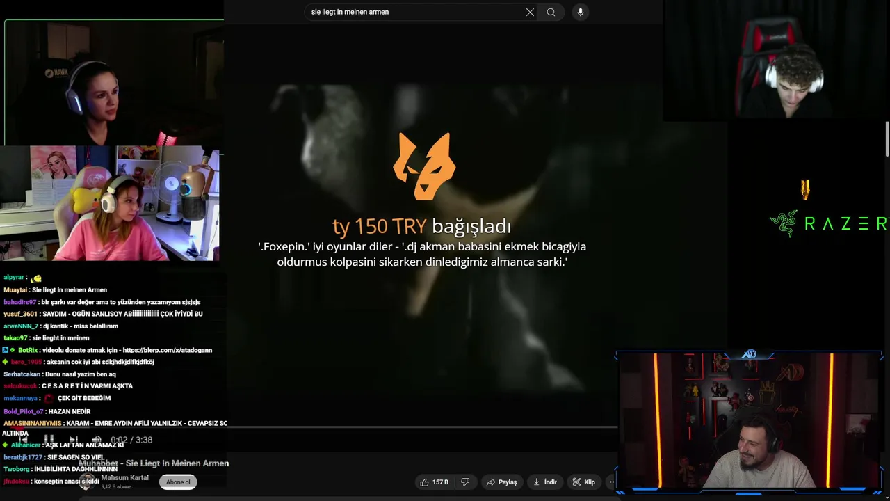The width and height of the screenshot is (890, 501).
Task: Open the Mahsum Kartal channel name
Action: click(125, 478)
